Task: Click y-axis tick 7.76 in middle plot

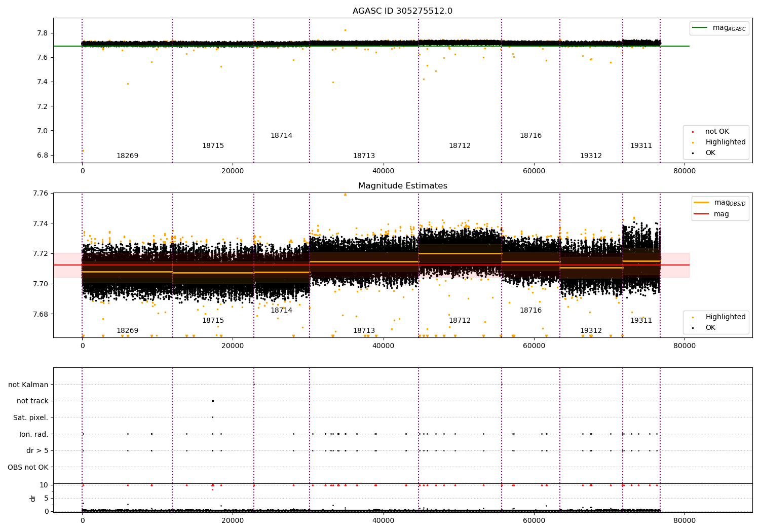Action: 40,193
